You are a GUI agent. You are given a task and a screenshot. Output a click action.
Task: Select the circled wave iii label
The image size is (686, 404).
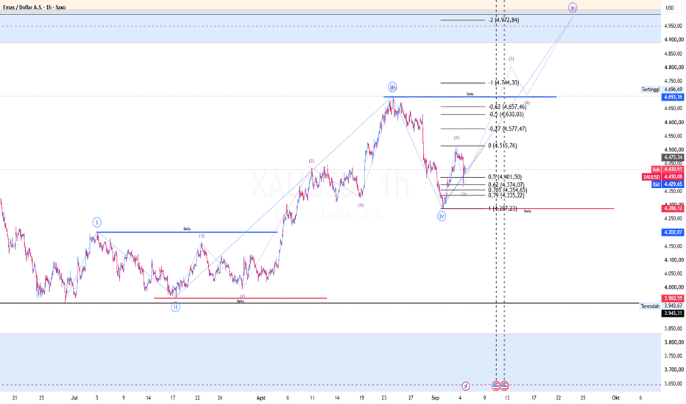point(392,87)
